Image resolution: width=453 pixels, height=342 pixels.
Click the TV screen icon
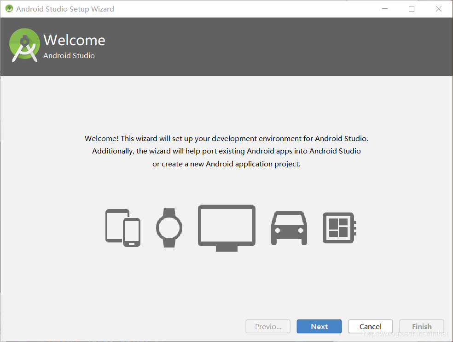click(226, 228)
